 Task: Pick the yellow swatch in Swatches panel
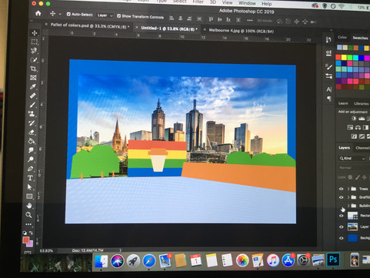click(344, 57)
